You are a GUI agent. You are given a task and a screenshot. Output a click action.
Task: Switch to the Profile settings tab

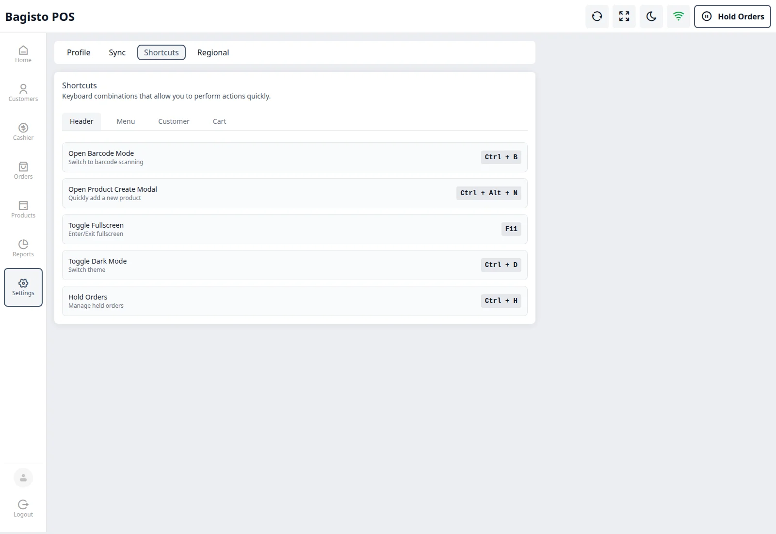click(x=79, y=52)
